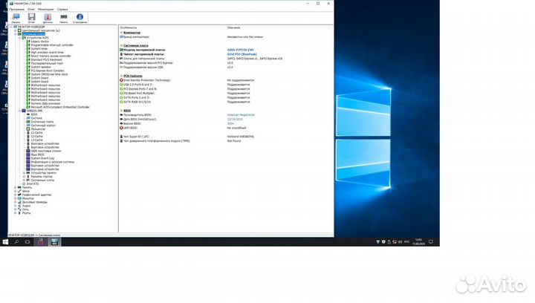Select the System timer tree item
Screen dimensions: 535x303
click(x=39, y=49)
